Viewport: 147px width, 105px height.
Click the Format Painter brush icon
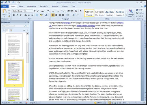tap(9, 16)
